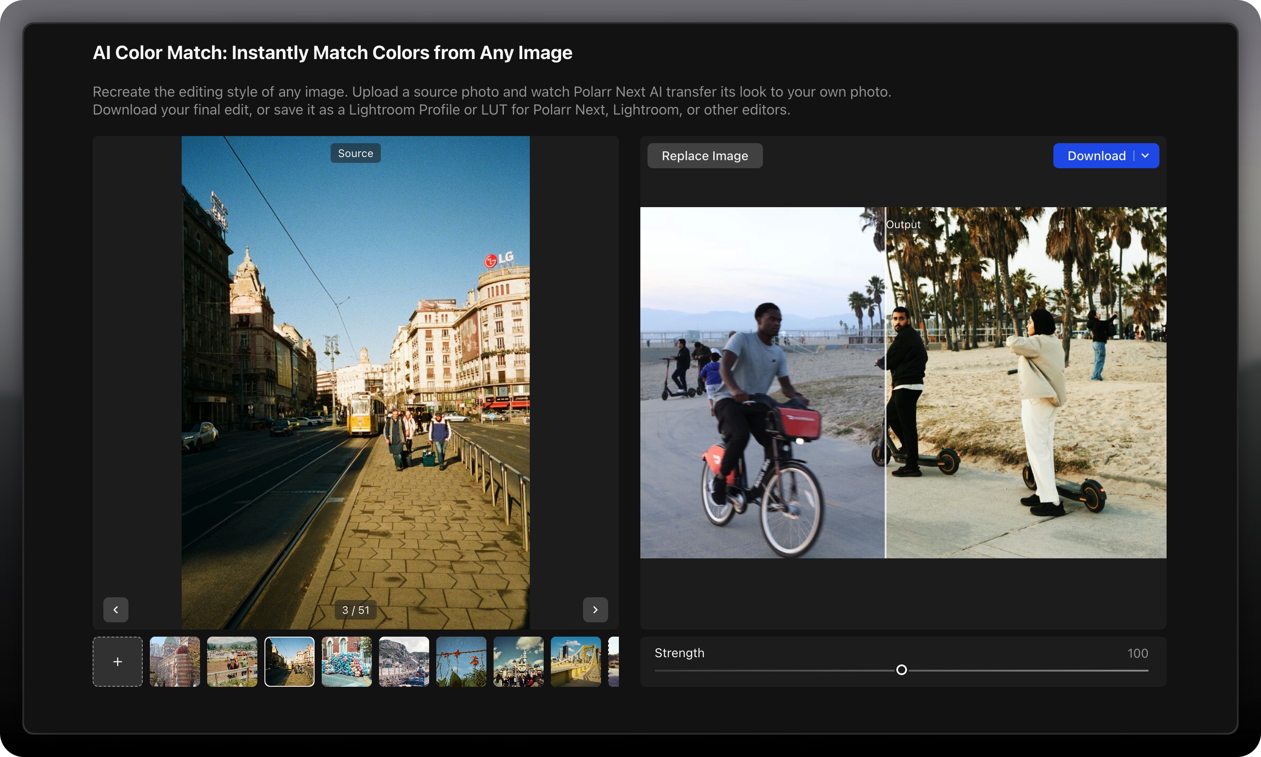Click the Source label badge
The height and width of the screenshot is (757, 1261).
[355, 153]
